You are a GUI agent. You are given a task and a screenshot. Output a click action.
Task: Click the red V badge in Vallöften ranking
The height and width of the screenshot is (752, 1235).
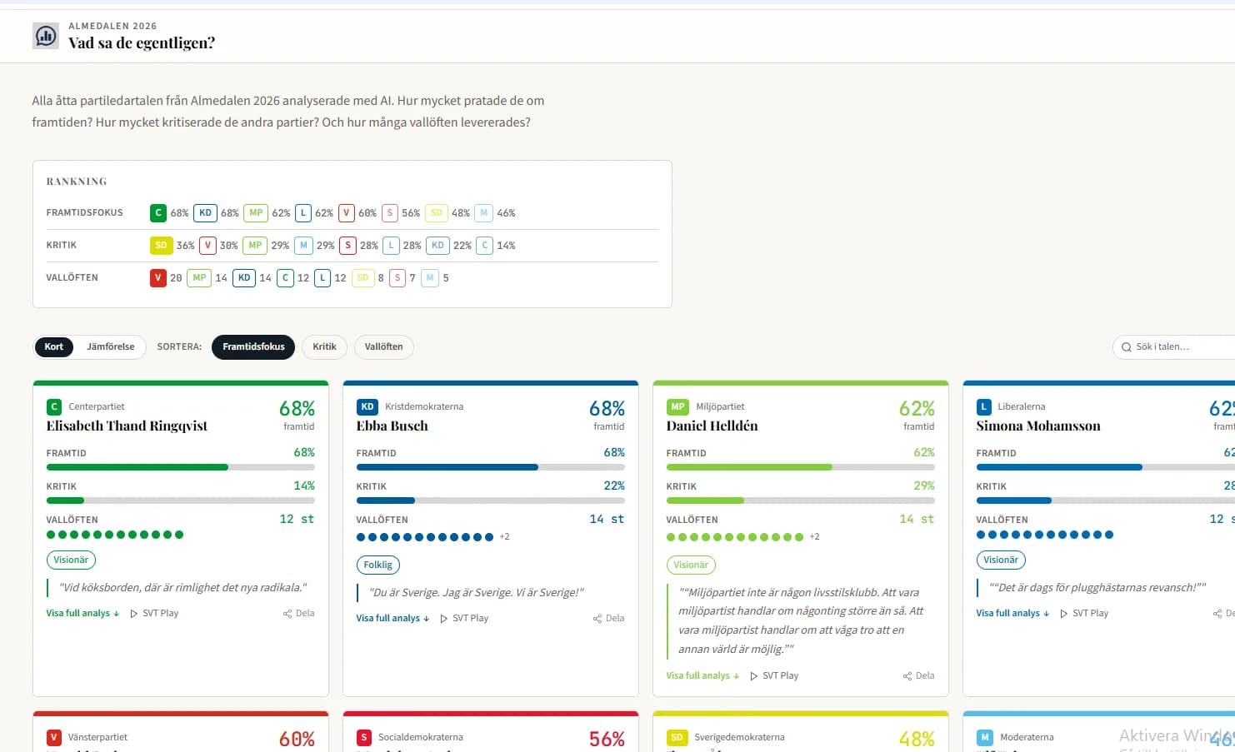point(158,278)
